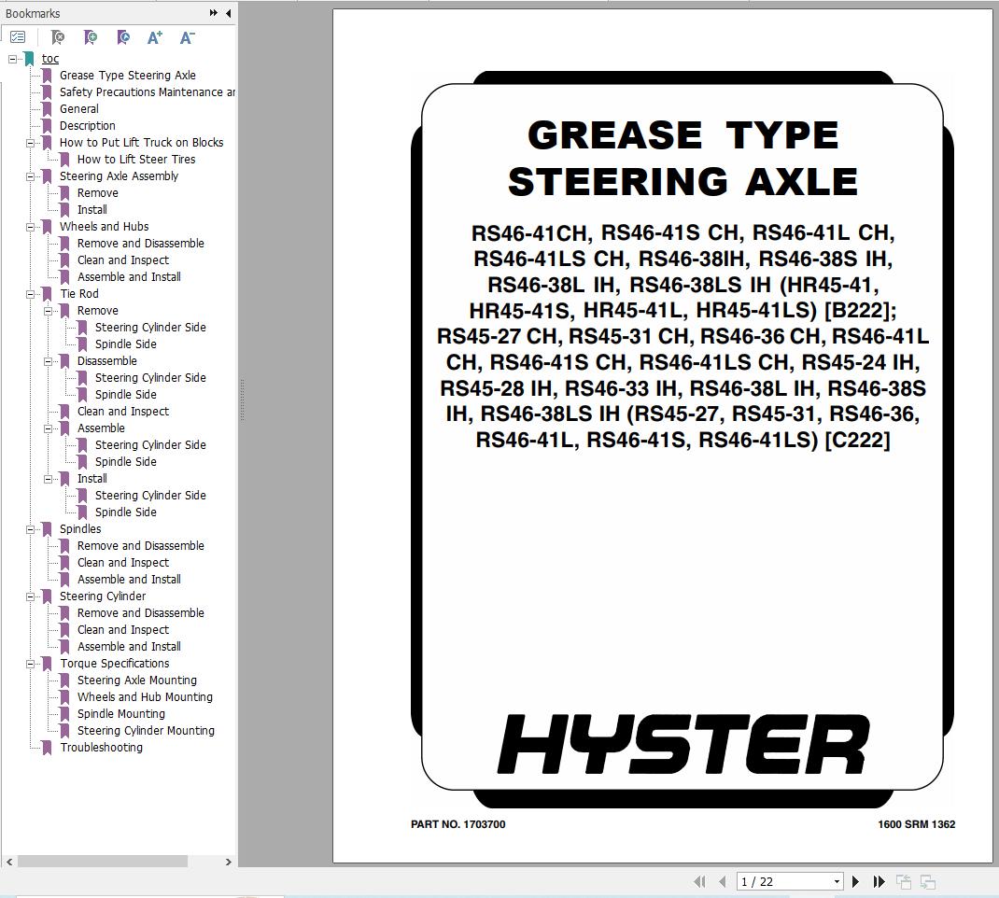Go to the previous page
999x898 pixels.
(723, 881)
